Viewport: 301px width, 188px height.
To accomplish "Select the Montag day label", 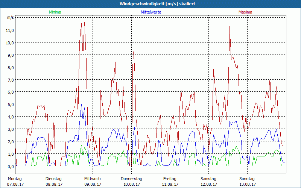I will click(15, 179).
